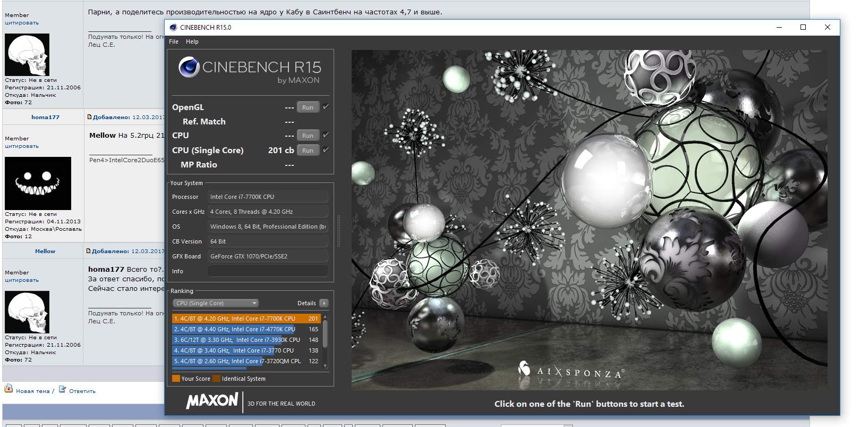Click homa177's smiley face avatar
Image resolution: width=860 pixels, height=427 pixels.
tap(38, 183)
